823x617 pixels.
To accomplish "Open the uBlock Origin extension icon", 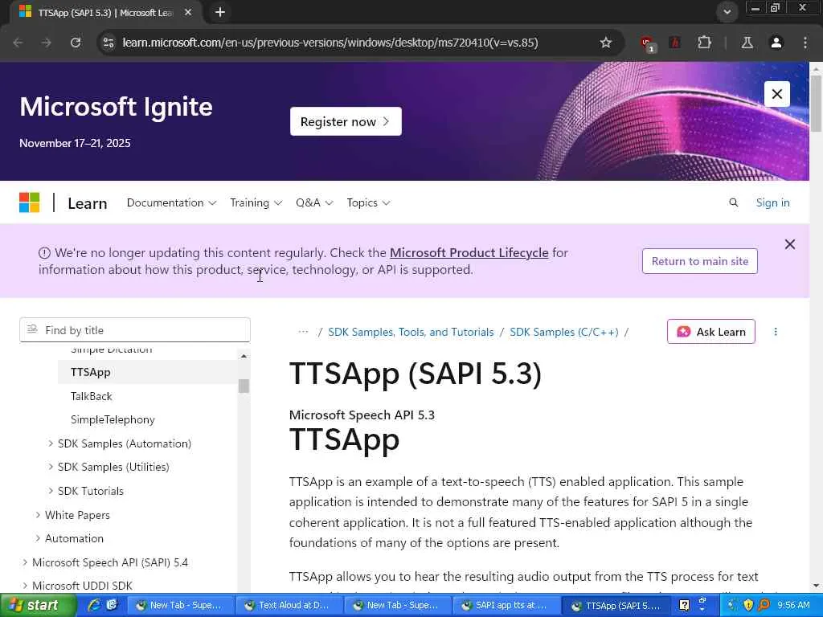I will pos(647,43).
